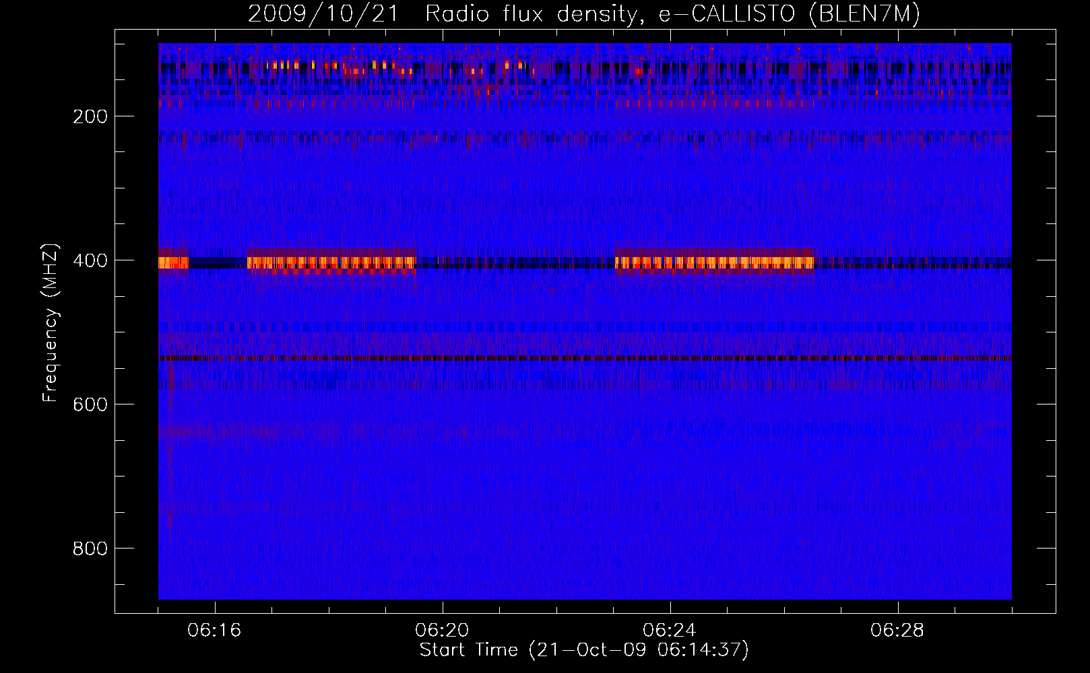
Task: Click the 'Start Time (21-Oct-09 06:14:37)' label
Action: 584,650
